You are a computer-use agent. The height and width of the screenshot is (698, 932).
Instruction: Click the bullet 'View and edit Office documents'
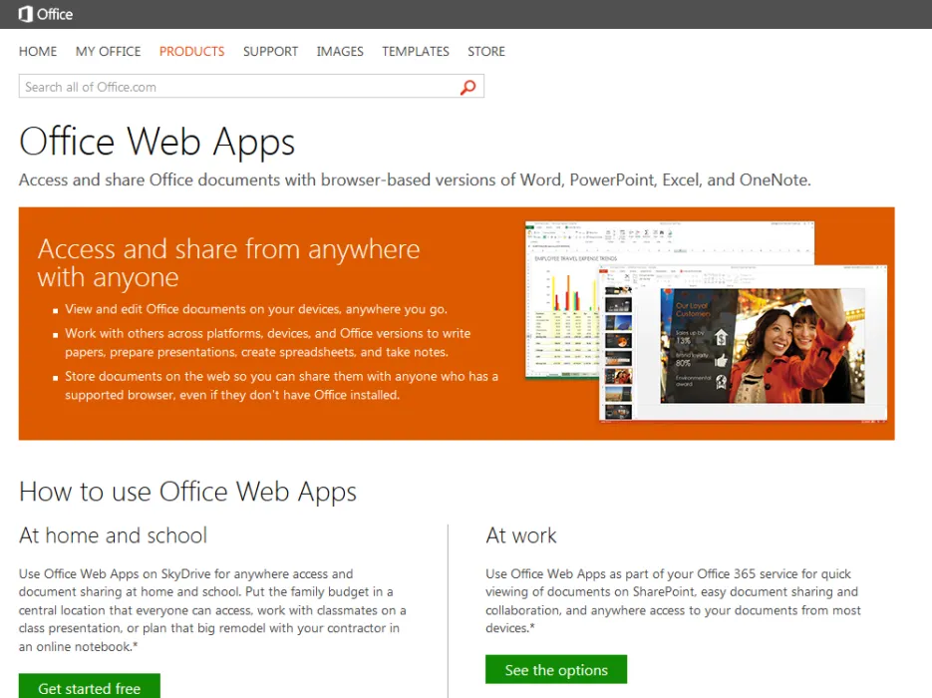point(256,309)
